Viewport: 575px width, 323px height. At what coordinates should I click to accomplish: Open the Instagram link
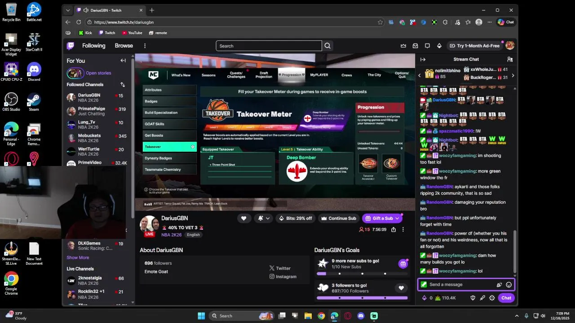(283, 277)
